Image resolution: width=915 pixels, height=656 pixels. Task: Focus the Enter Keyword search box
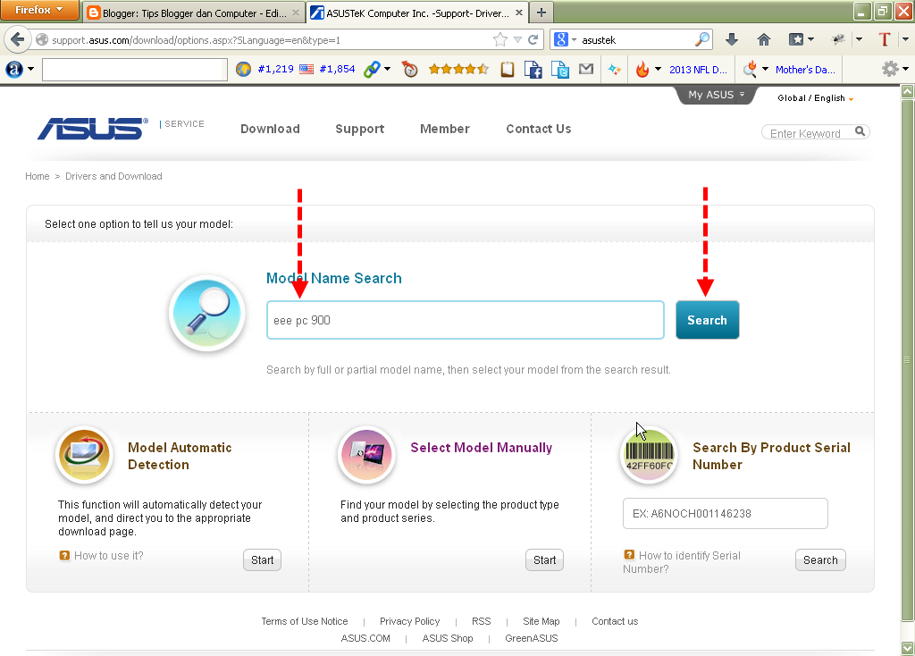(808, 133)
